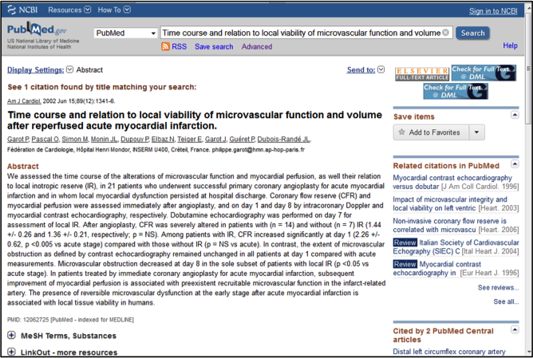Image resolution: width=533 pixels, height=358 pixels.
Task: Click the lower Check for Full Text DML banner
Action: pos(456,91)
